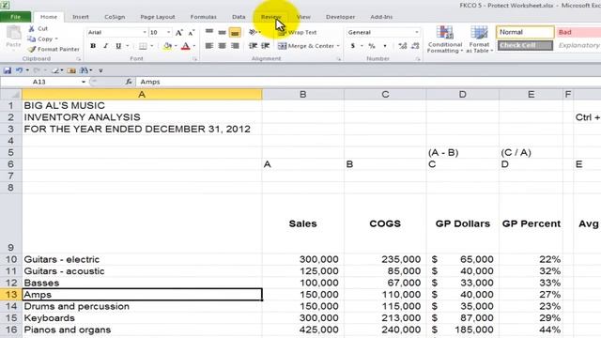Image resolution: width=601 pixels, height=338 pixels.
Task: Click the Increase Font Size icon
Action: click(179, 33)
